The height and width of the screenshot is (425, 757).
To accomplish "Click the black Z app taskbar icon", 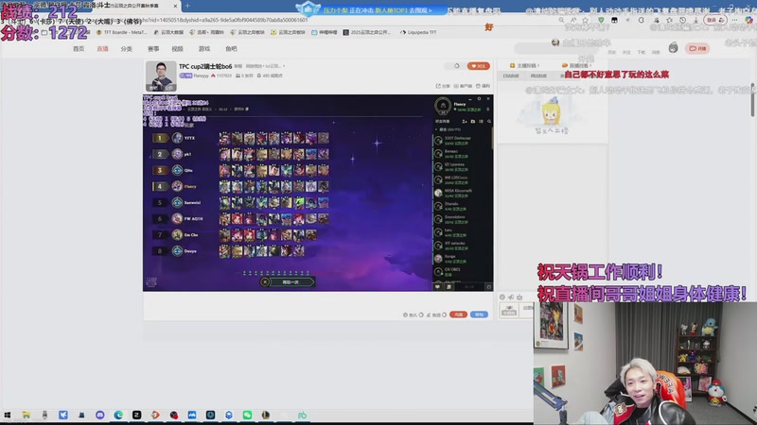I will pyautogui.click(x=136, y=415).
